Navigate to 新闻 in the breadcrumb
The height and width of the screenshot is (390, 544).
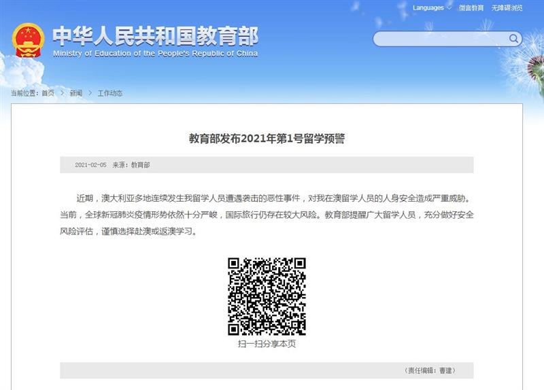[75, 93]
